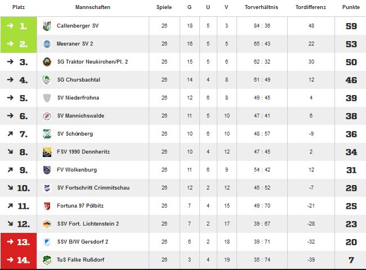Click the FSV 1990 Dennheritz badge

pos(47,152)
